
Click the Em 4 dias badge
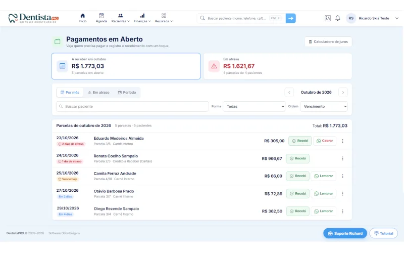(65, 214)
